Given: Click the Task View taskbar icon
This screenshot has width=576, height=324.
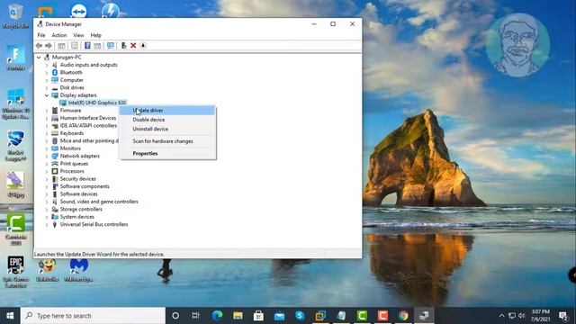Looking at the screenshot, I should [x=196, y=316].
